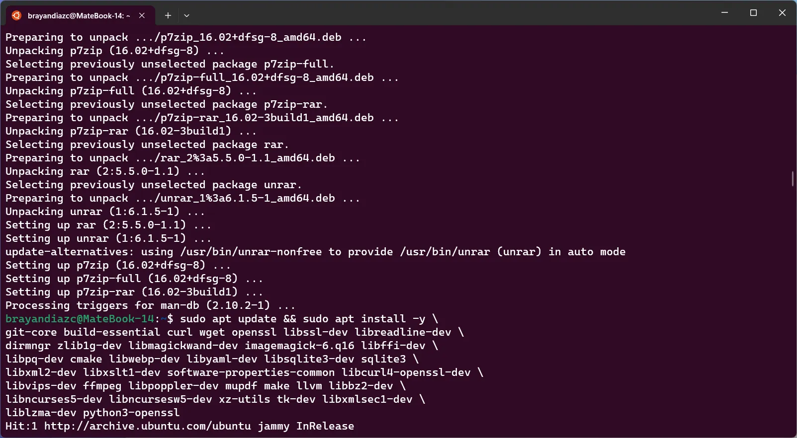Select the brayandiazc@MateBook-14 tab title
The height and width of the screenshot is (438, 797).
click(79, 15)
